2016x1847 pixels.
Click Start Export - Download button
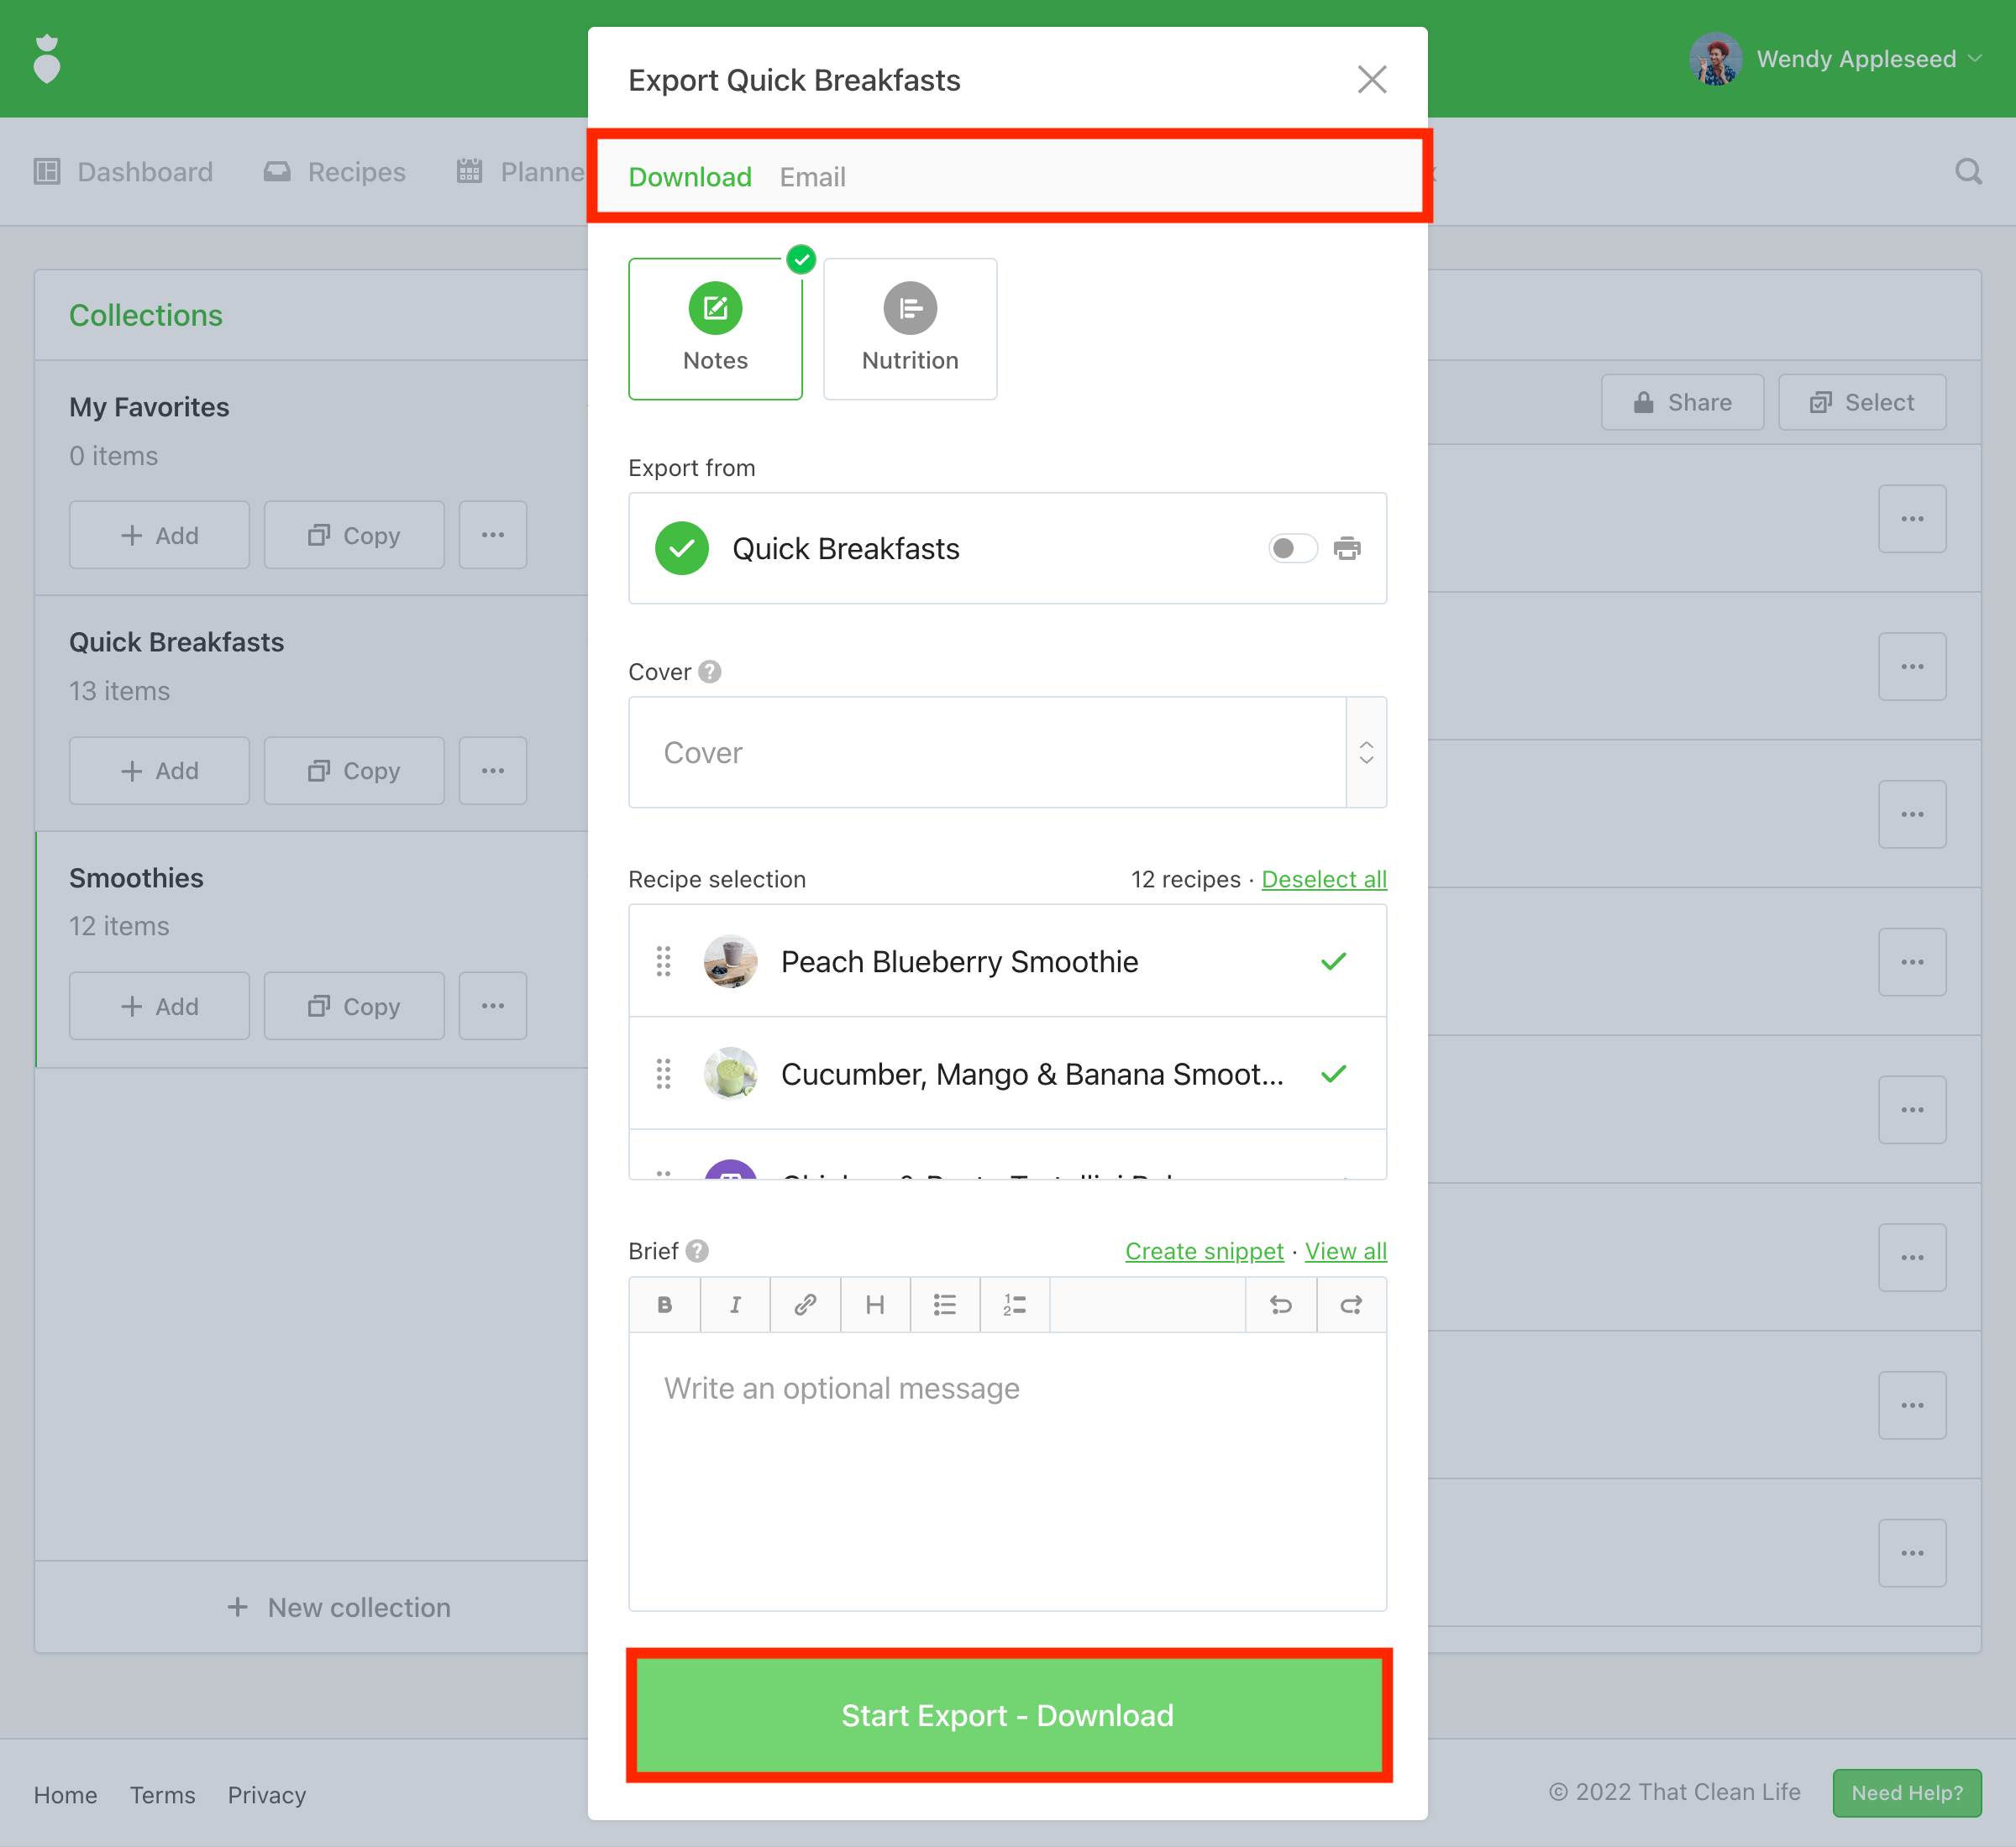pyautogui.click(x=1008, y=1715)
